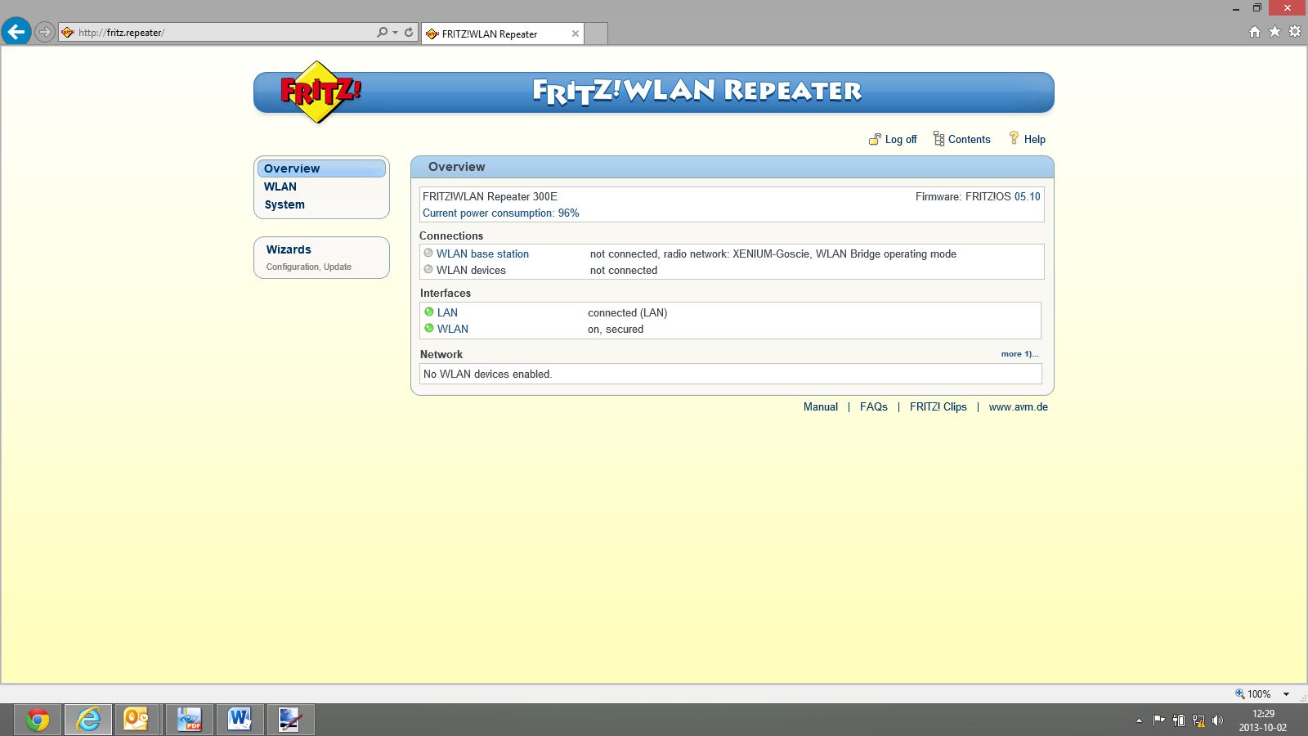
Task: Click the firmware version 05.10 link
Action: coord(1028,196)
